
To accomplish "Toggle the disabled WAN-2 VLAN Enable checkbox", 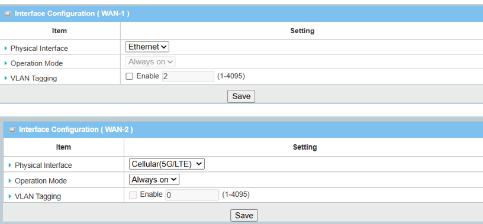I will [133, 195].
